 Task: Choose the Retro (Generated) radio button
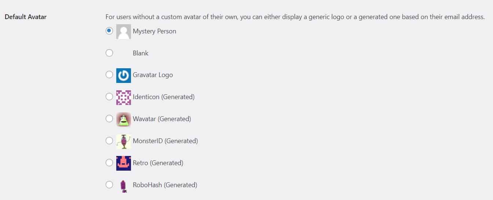point(109,163)
